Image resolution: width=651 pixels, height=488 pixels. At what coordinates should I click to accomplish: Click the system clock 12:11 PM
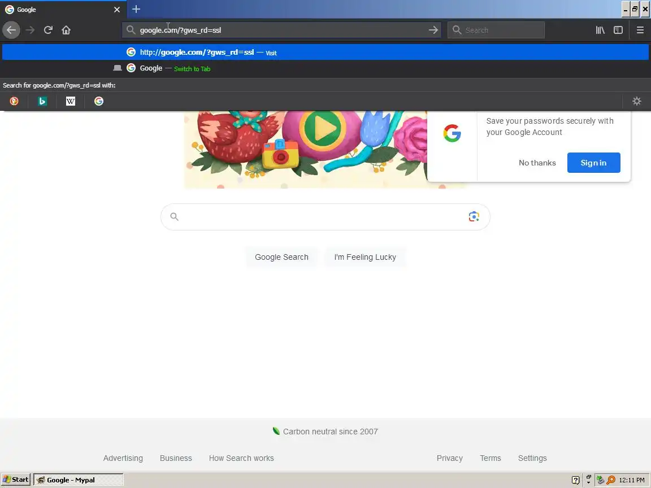pyautogui.click(x=631, y=480)
